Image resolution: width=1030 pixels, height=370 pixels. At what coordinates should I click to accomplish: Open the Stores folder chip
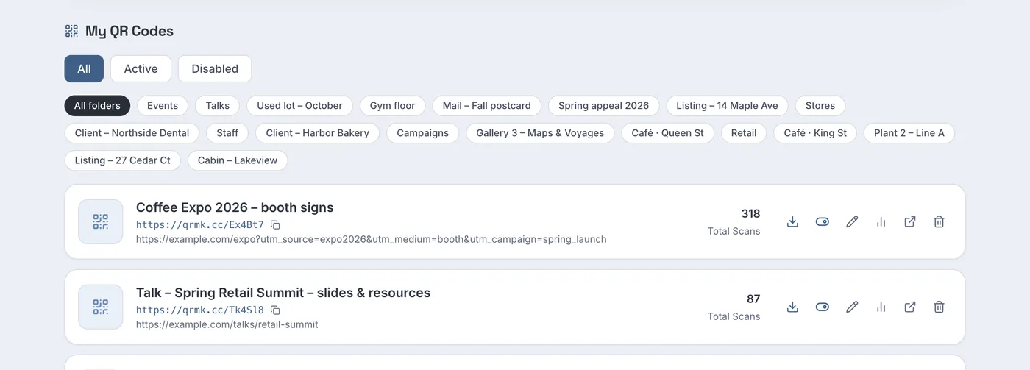[x=820, y=105]
